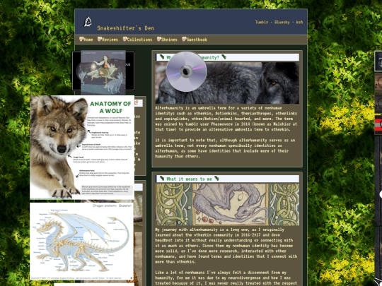The image size is (382, 286).
Task: Open the Reviews page
Action: (108, 39)
